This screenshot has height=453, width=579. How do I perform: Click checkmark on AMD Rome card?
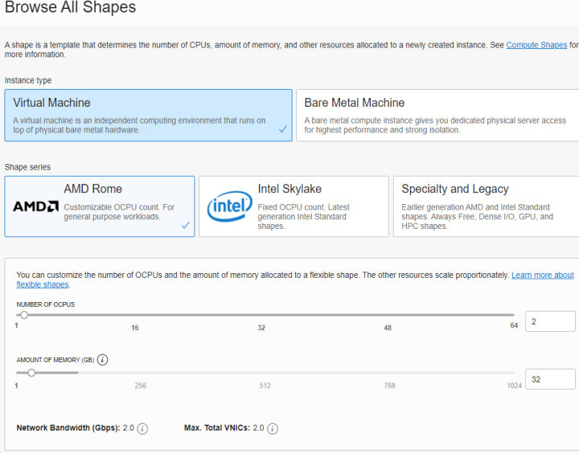[185, 226]
